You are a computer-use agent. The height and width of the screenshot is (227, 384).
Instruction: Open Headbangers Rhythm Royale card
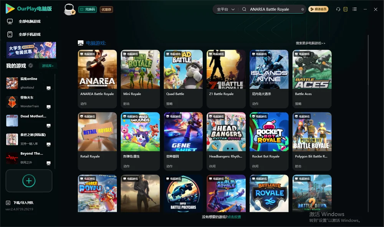226,141
